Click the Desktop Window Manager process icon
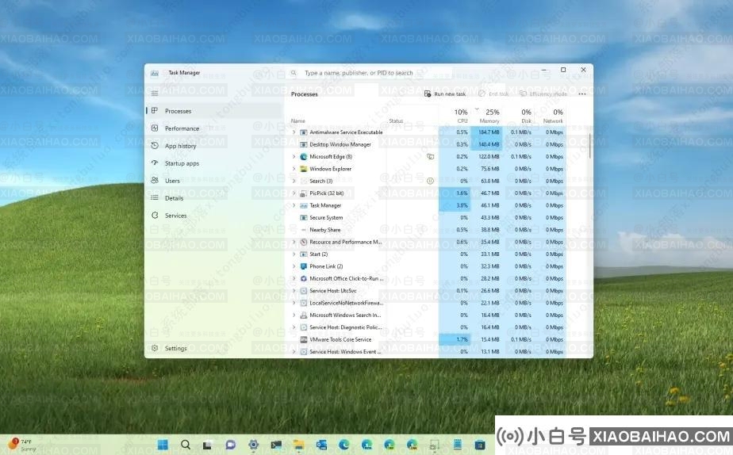The image size is (733, 455). 303,144
